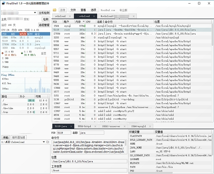Click the 名称 field showing java
Screen dimensions: 214x174
click(91, 133)
